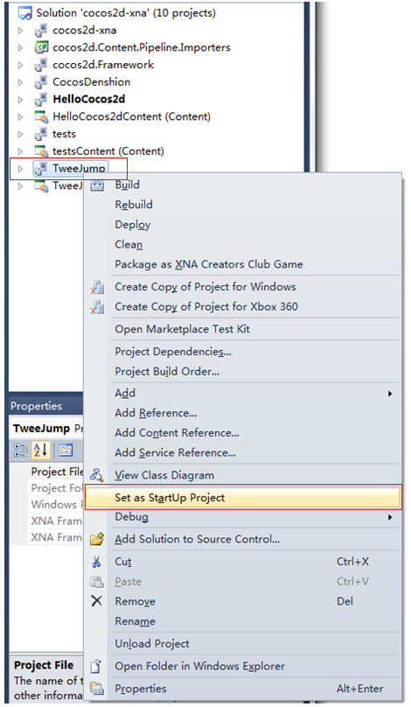This screenshot has width=411, height=707.
Task: Choose Open Folder in Windows Explorer
Action: [x=199, y=666]
